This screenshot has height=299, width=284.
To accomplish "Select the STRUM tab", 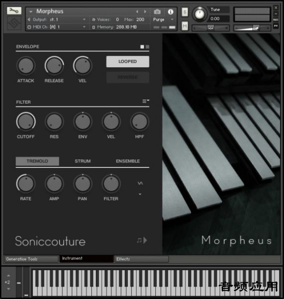I will coord(83,161).
